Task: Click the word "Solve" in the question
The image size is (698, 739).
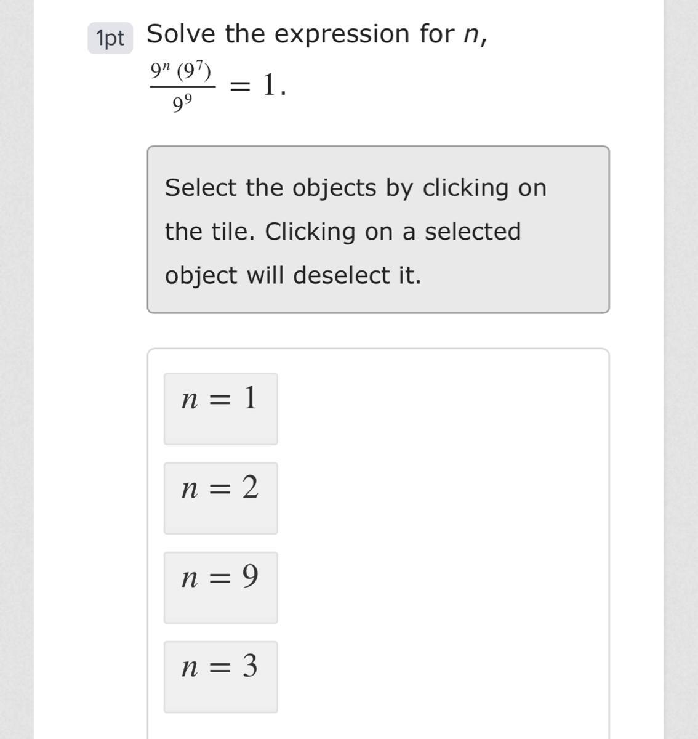Action: (181, 34)
